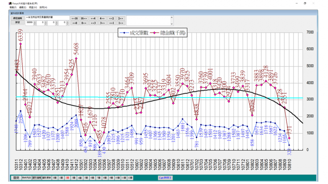
Task: Click the <<4 step-back button
Action: point(93,18)
